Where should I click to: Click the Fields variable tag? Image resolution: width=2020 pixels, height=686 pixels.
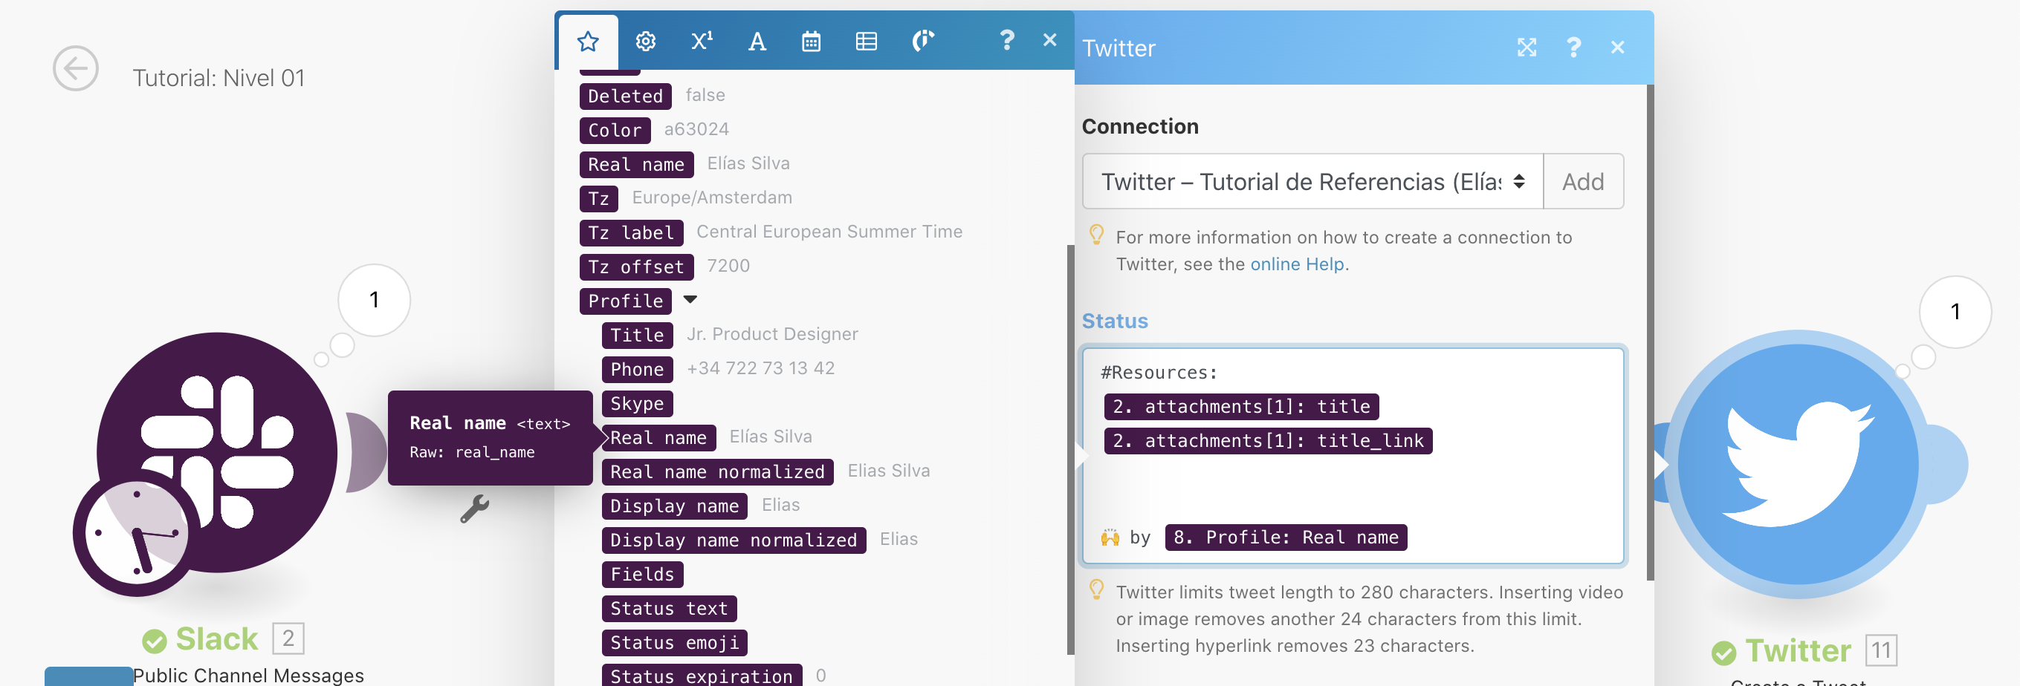coord(642,575)
